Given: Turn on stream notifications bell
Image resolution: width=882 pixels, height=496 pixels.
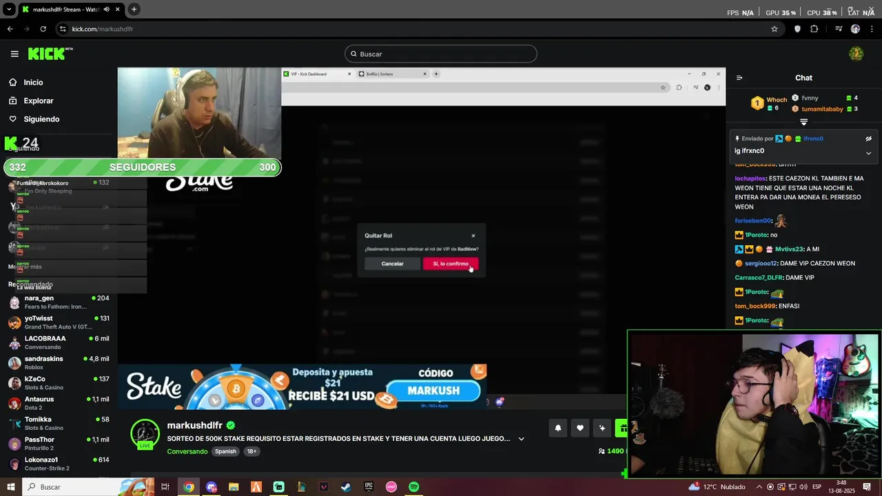Looking at the screenshot, I should point(558,428).
